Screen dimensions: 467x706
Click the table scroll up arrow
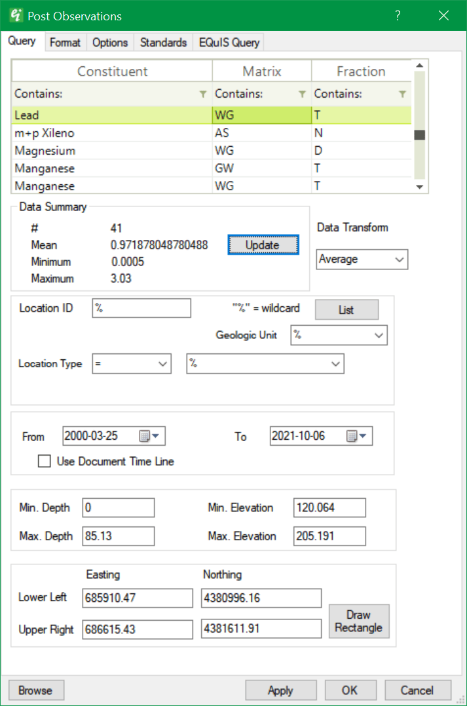(x=420, y=66)
